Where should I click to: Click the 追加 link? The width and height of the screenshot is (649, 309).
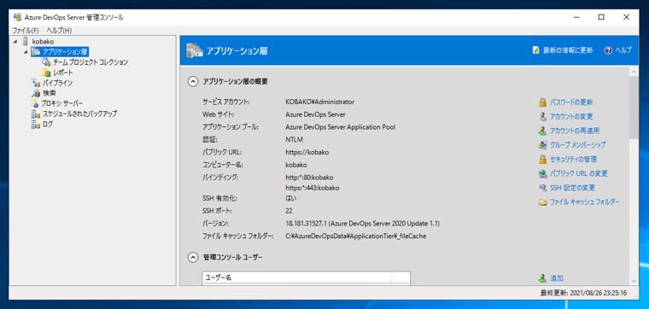(557, 278)
